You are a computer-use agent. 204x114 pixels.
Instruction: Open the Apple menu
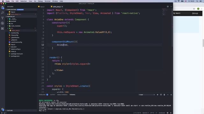[3, 1]
